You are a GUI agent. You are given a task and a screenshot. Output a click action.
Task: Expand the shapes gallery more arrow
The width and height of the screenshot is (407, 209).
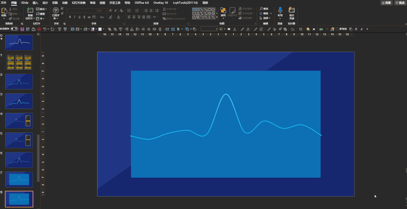tap(217, 17)
